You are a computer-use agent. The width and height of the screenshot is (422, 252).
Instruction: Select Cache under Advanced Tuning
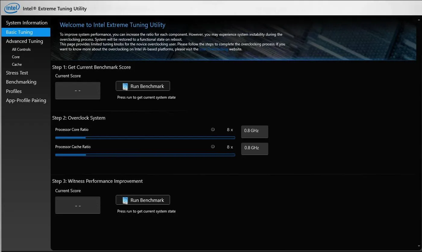17,64
